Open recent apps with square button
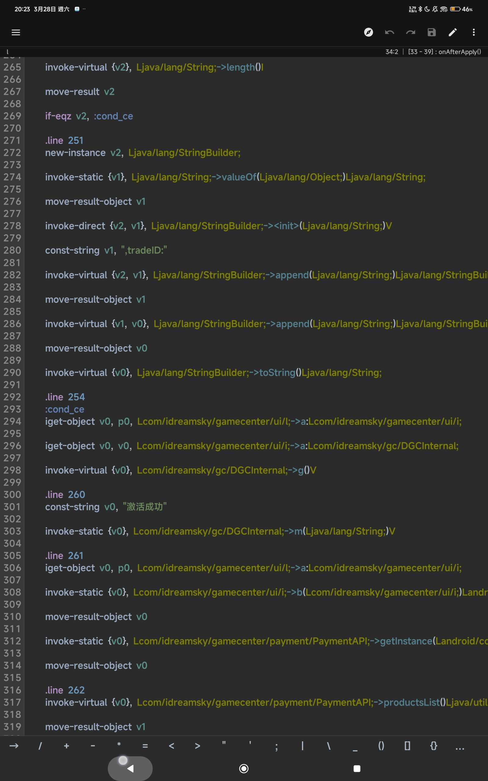The height and width of the screenshot is (781, 488). [x=357, y=769]
